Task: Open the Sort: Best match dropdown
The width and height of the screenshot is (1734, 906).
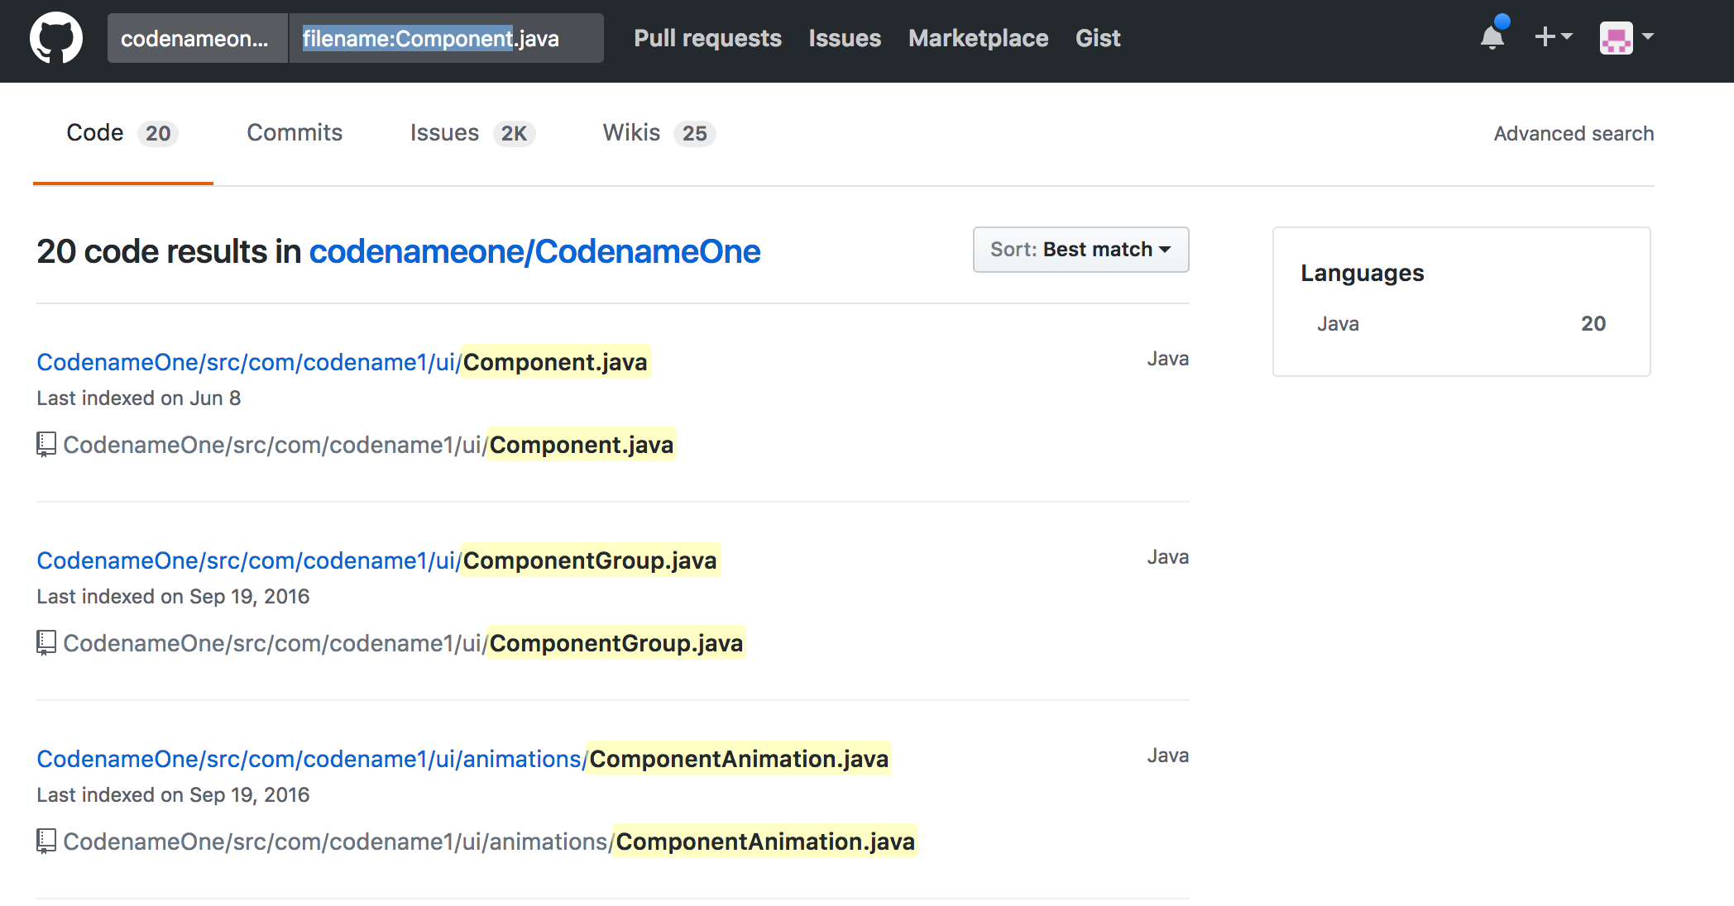Action: coord(1080,249)
